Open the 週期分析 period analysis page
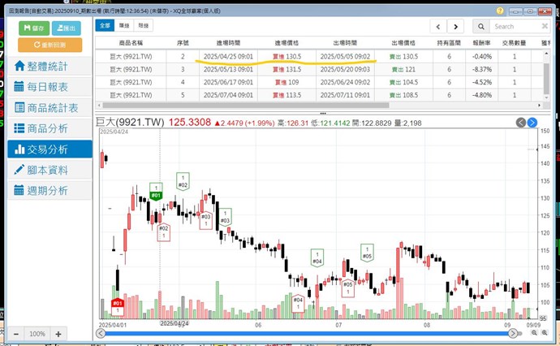560x346 pixels. tap(50, 191)
